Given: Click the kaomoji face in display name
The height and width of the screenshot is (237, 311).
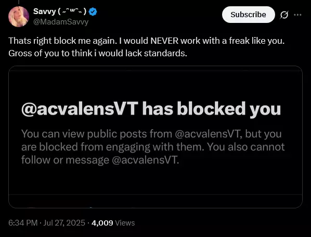Looking at the screenshot, I should pyautogui.click(x=72, y=11).
